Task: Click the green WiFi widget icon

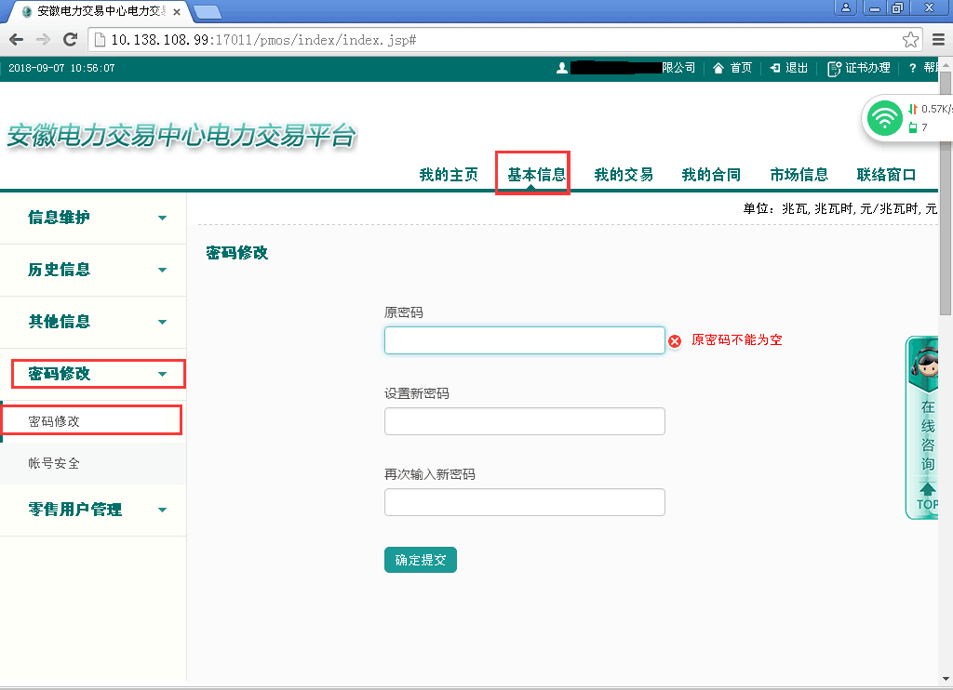Action: click(884, 118)
